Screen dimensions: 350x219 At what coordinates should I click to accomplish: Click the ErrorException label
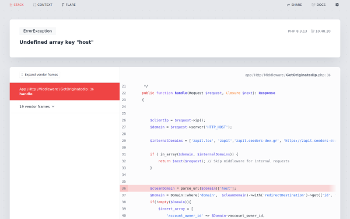[37, 31]
